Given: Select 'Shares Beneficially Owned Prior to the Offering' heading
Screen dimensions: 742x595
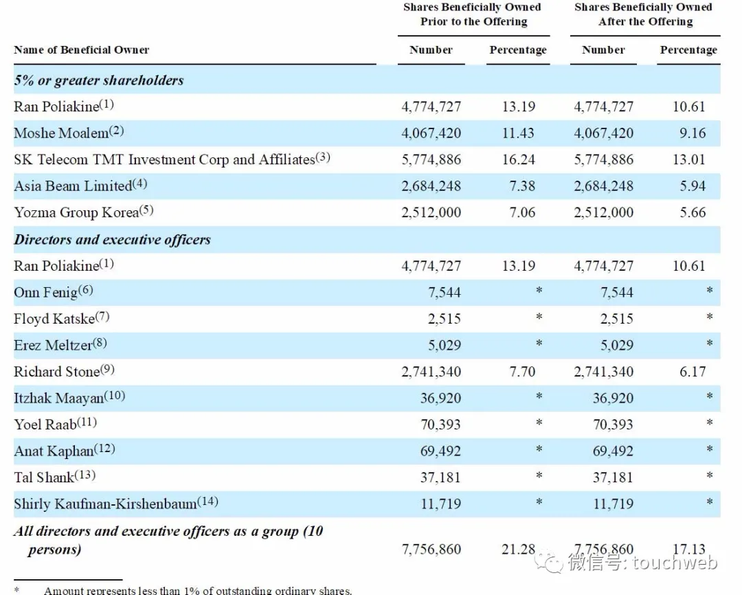Looking at the screenshot, I should 473,14.
